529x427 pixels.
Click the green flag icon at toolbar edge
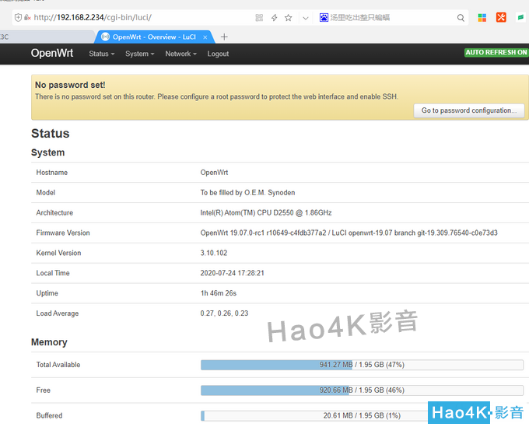[521, 17]
